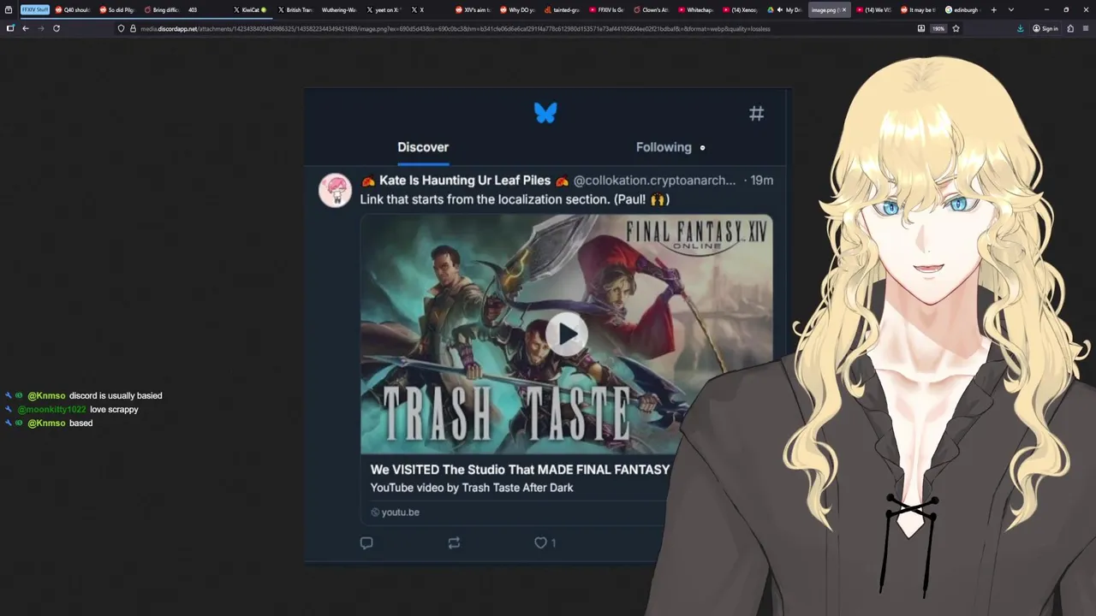Open the downloads arrow icon

1020,28
